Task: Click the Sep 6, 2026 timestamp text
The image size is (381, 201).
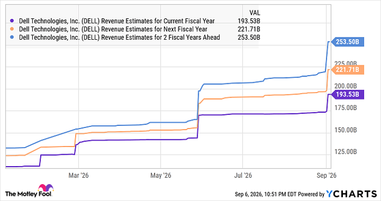Action: click(x=266, y=194)
